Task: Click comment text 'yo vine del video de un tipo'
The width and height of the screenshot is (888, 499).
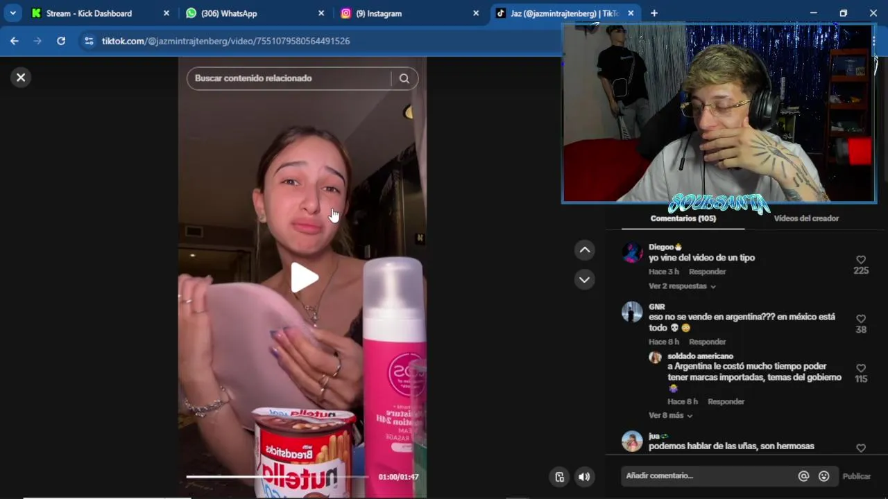Action: tap(701, 258)
